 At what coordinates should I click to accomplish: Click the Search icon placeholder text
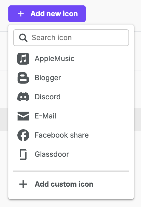(x=52, y=38)
